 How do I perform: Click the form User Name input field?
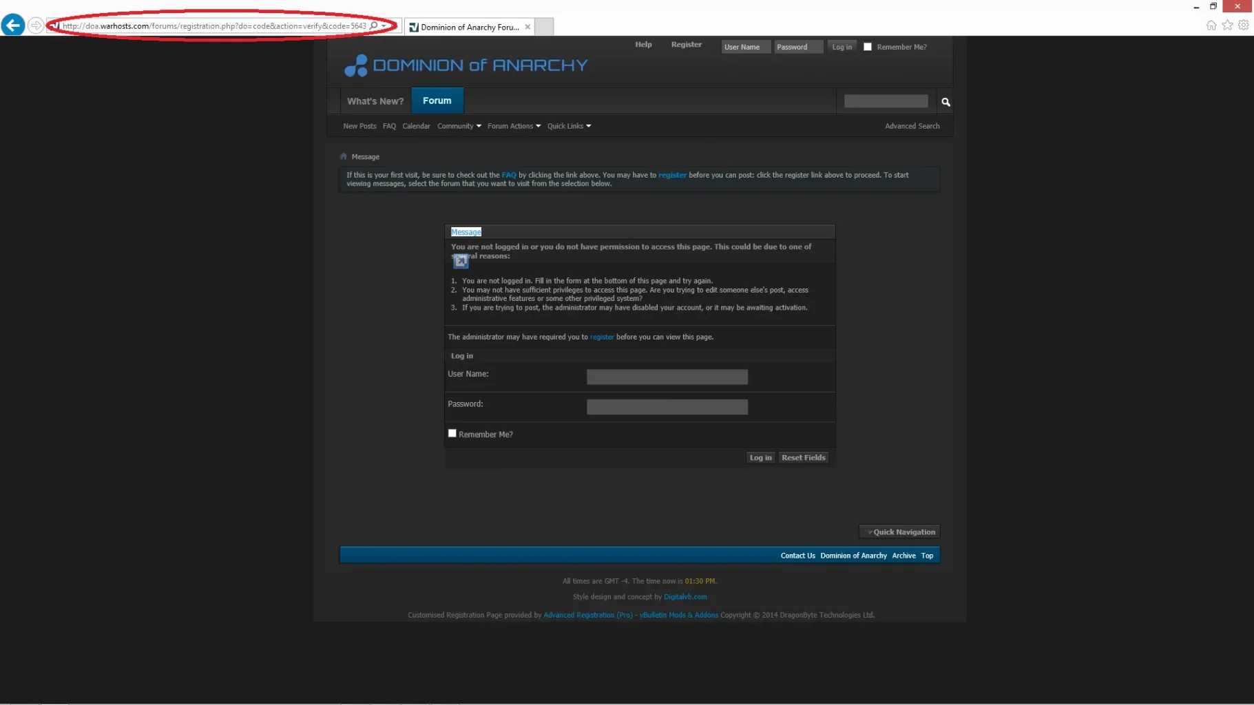click(x=667, y=377)
